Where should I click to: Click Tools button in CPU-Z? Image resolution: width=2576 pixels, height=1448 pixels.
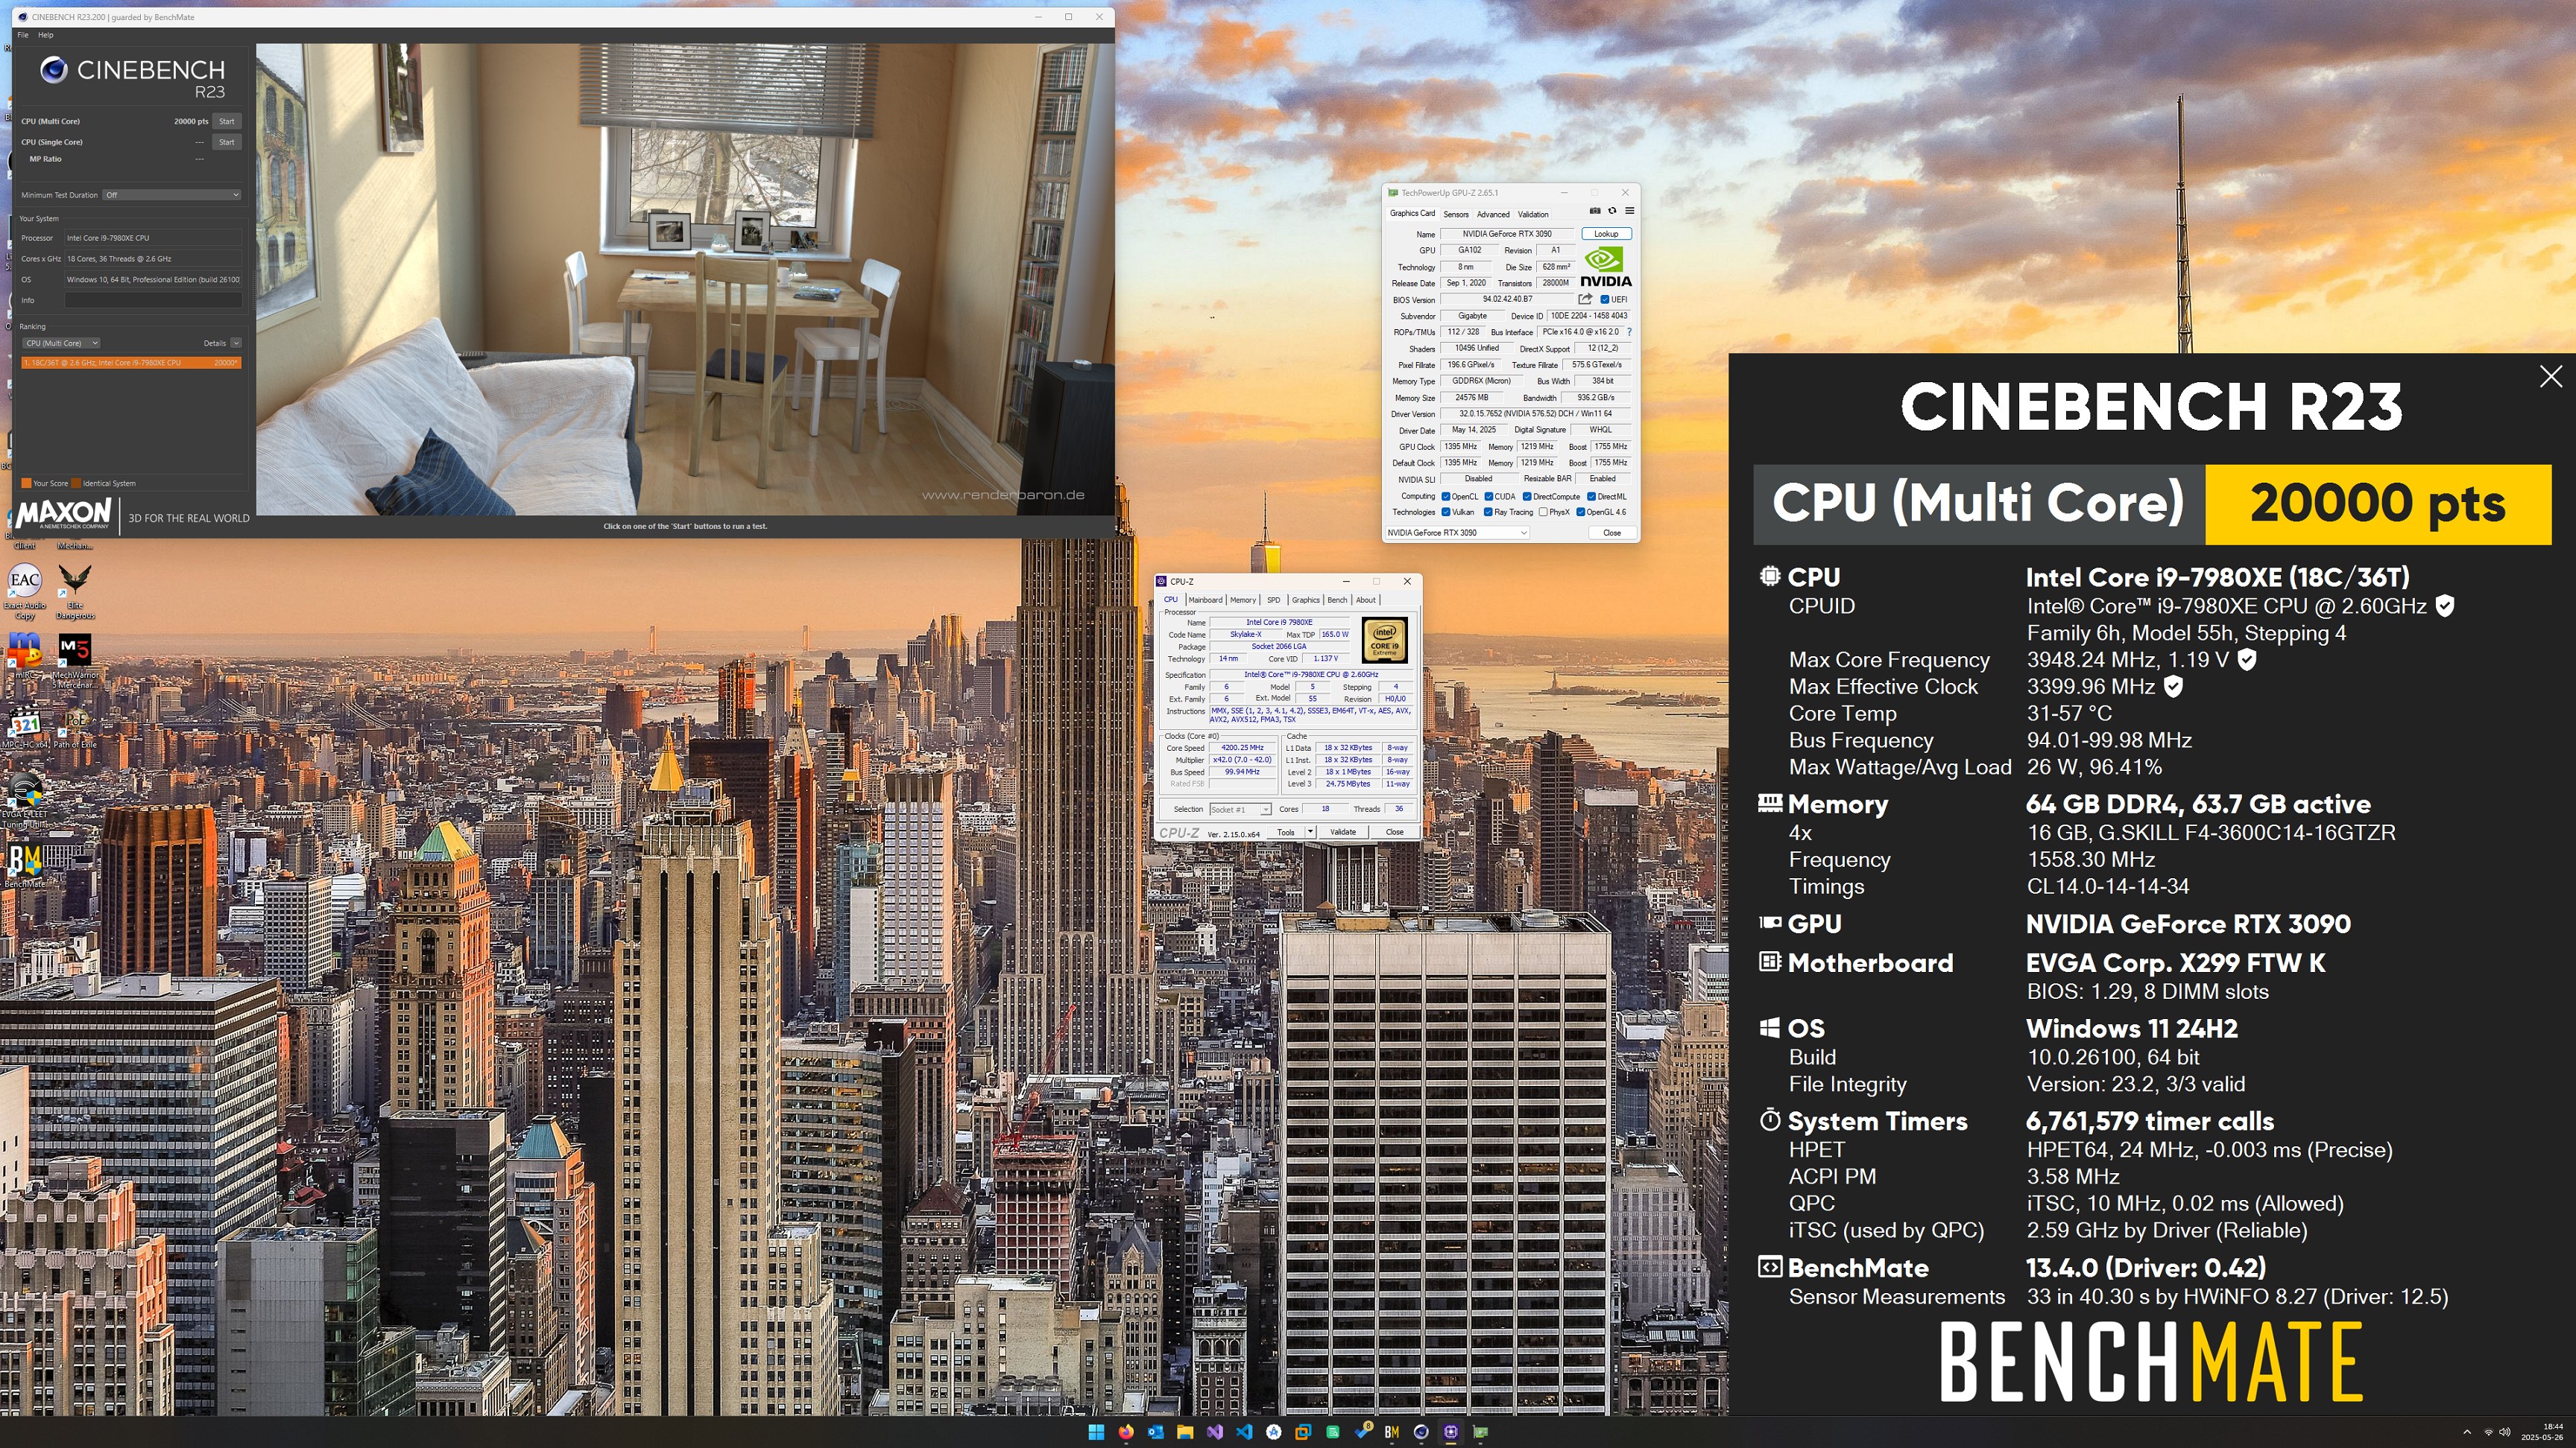1286,833
